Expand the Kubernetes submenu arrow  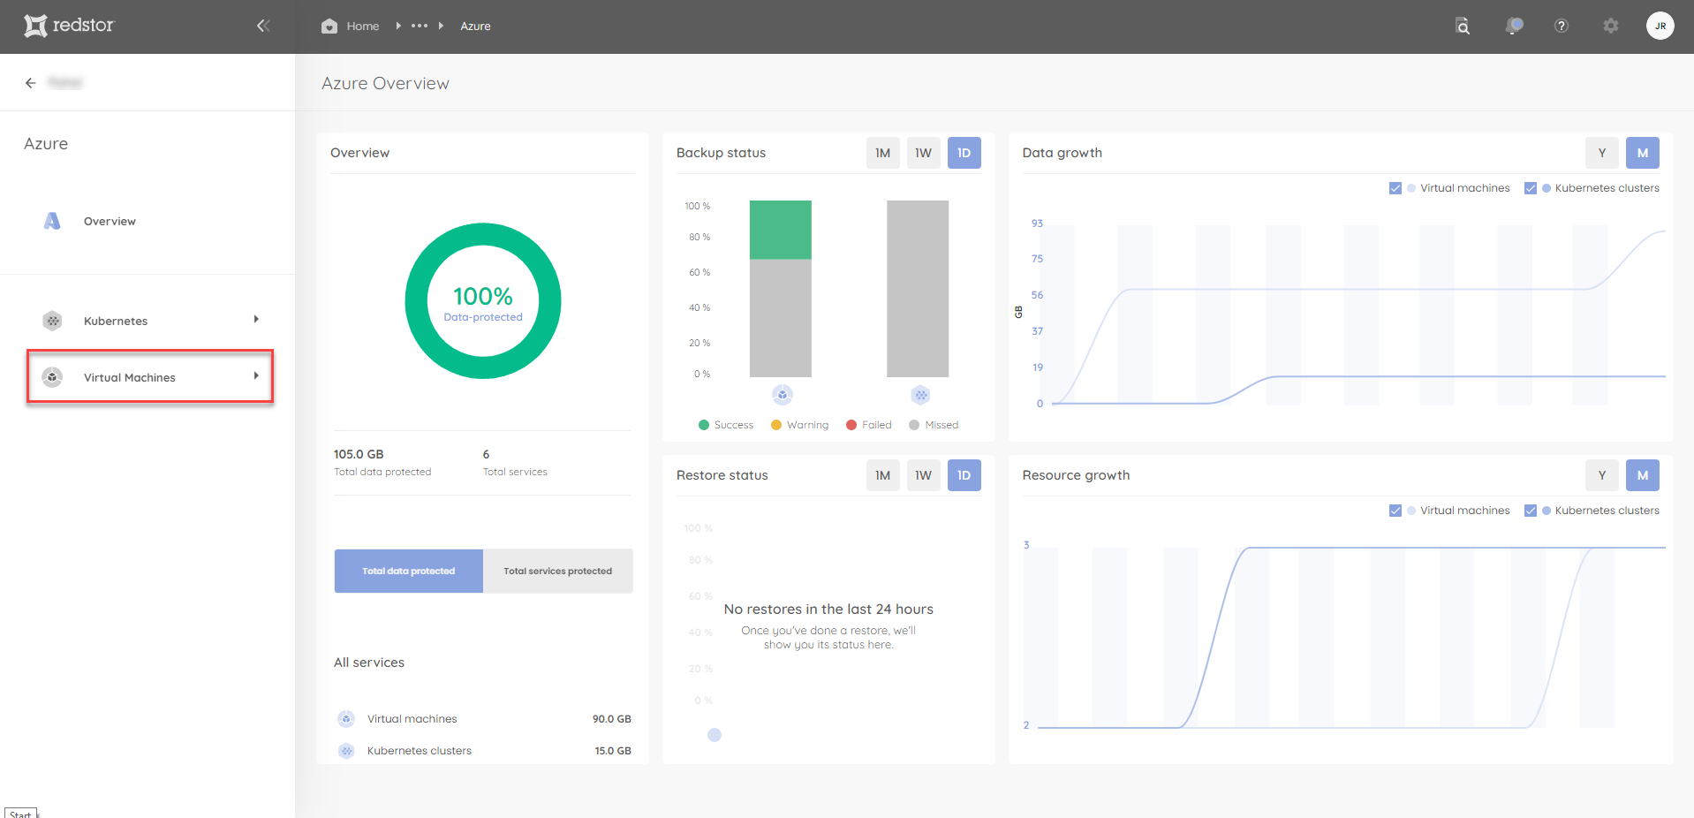point(256,320)
